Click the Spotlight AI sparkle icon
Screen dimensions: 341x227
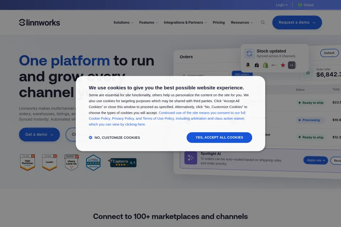(191, 158)
